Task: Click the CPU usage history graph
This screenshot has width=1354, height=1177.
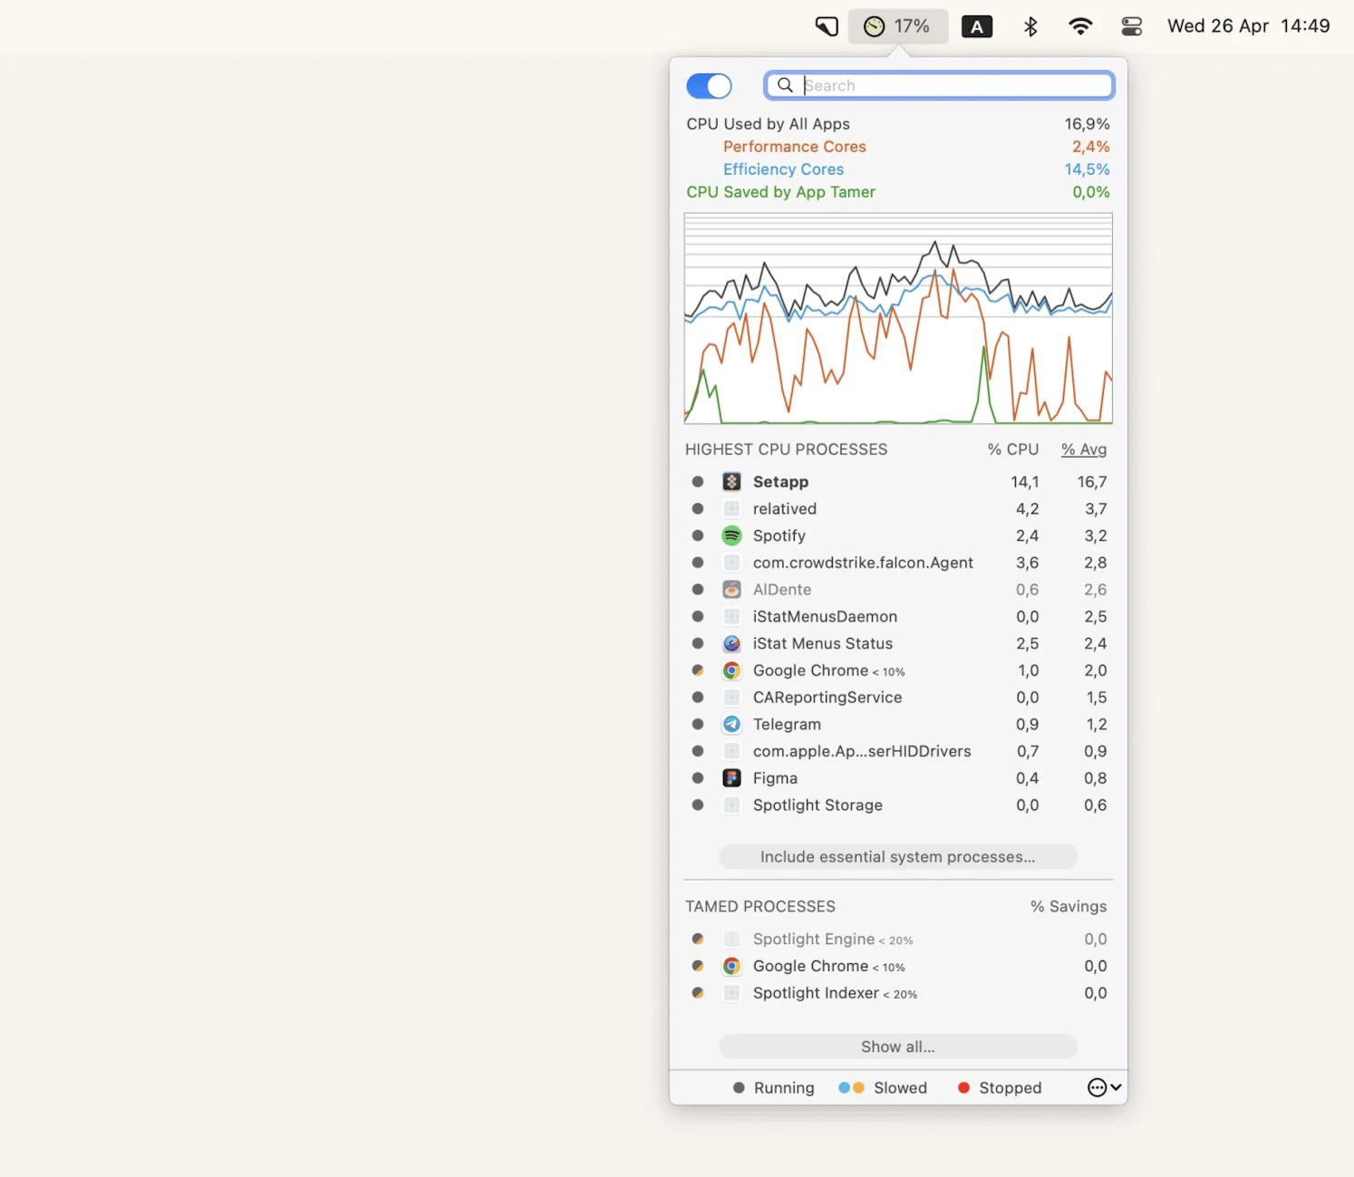Action: (x=898, y=319)
